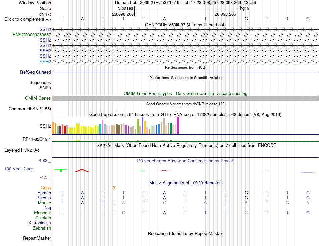Click the 28,098,260 coordinate marker
Image resolution: width=319 pixels, height=246 pixels.
pyautogui.click(x=123, y=14)
